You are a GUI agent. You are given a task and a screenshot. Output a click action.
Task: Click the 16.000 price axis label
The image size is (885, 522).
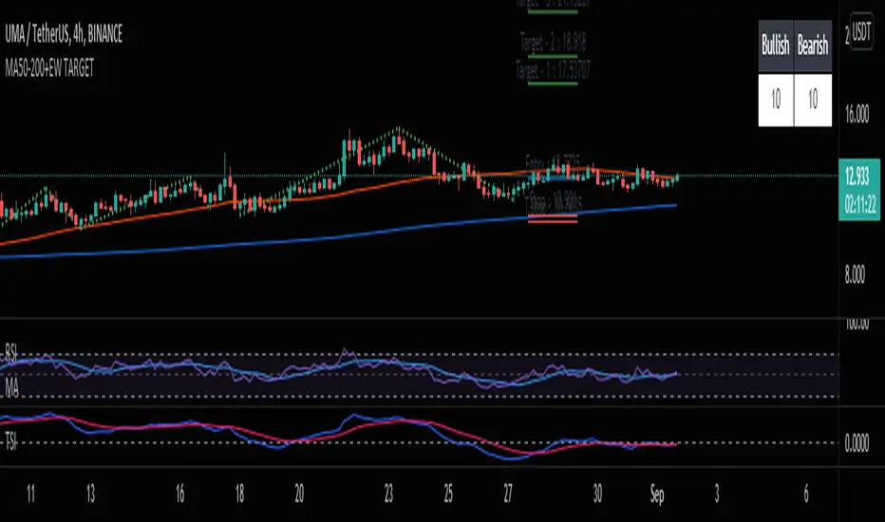(x=857, y=115)
